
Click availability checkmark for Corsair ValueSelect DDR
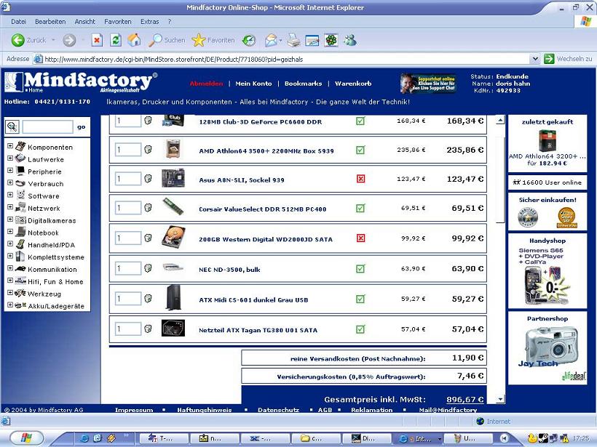[360, 208]
